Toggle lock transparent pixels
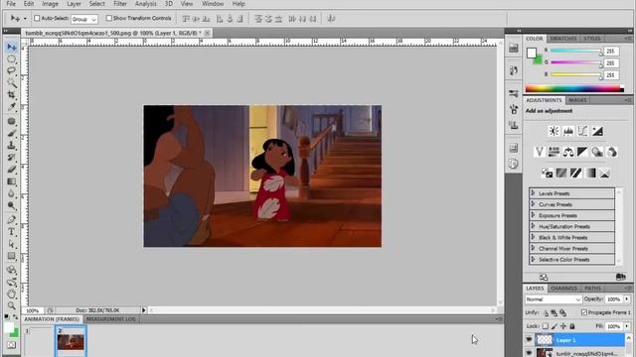 (546, 326)
